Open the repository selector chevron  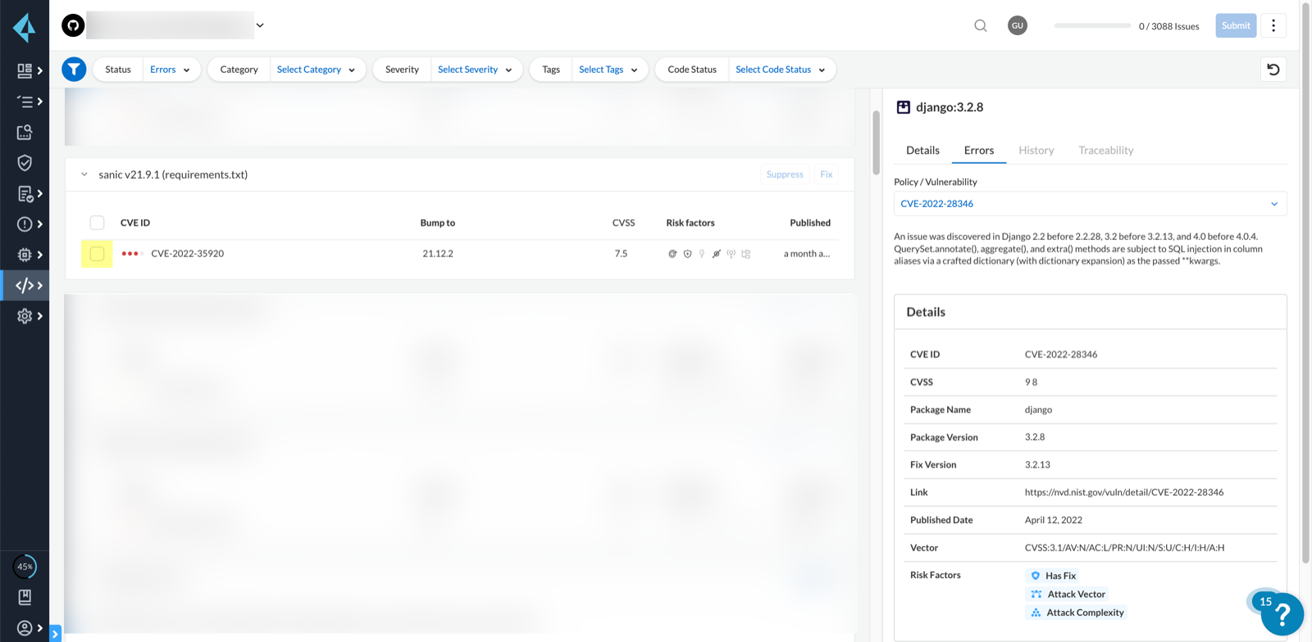click(260, 25)
